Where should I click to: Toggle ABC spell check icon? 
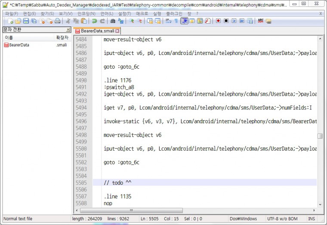coord(260,21)
